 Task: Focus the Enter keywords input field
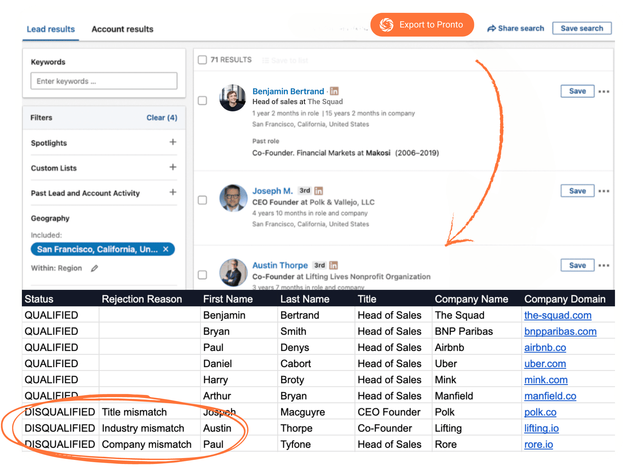click(x=104, y=81)
